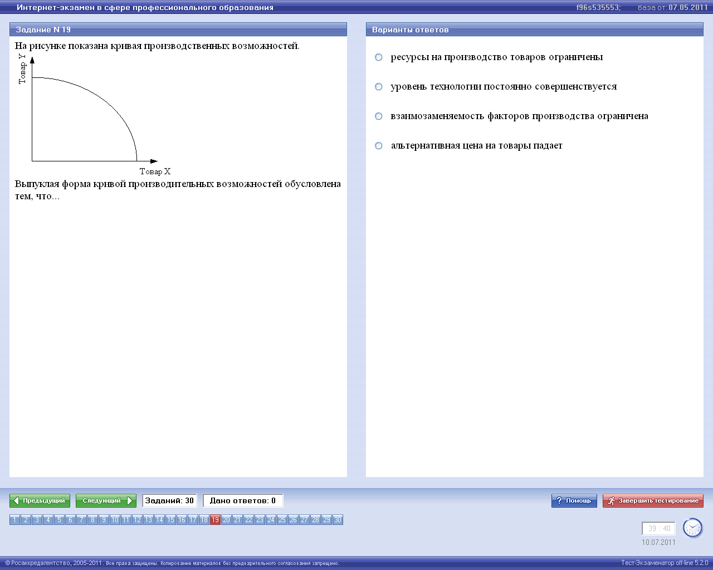Switch to question 14
The height and width of the screenshot is (570, 713).
[x=159, y=520]
